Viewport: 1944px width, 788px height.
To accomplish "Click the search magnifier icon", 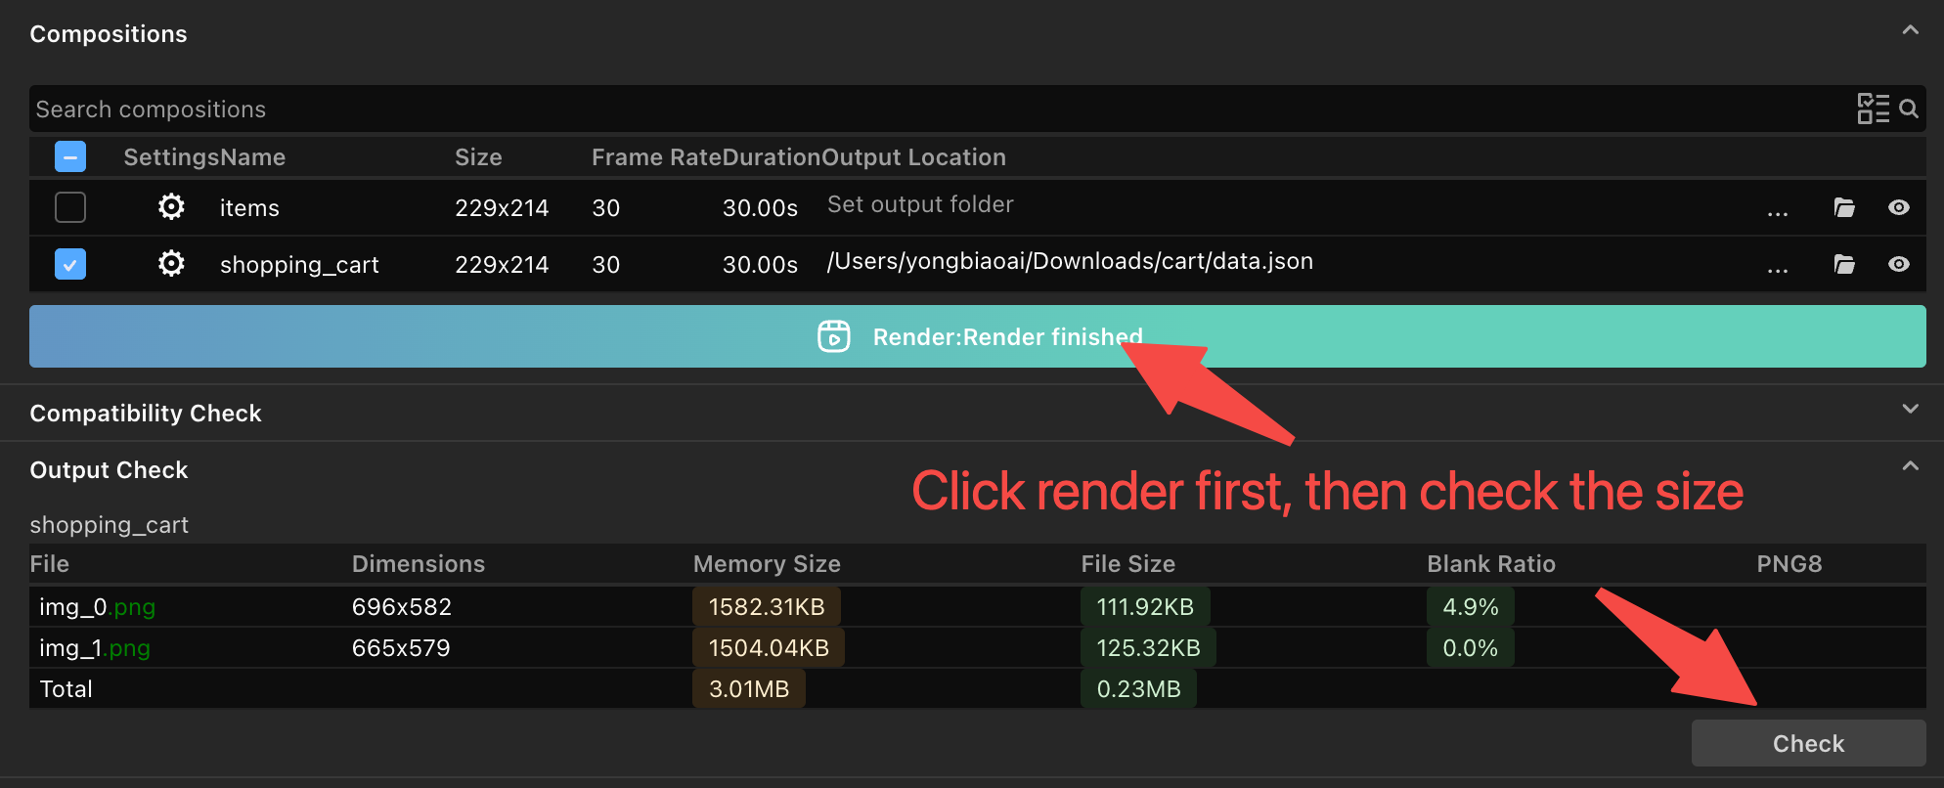I will tap(1909, 109).
